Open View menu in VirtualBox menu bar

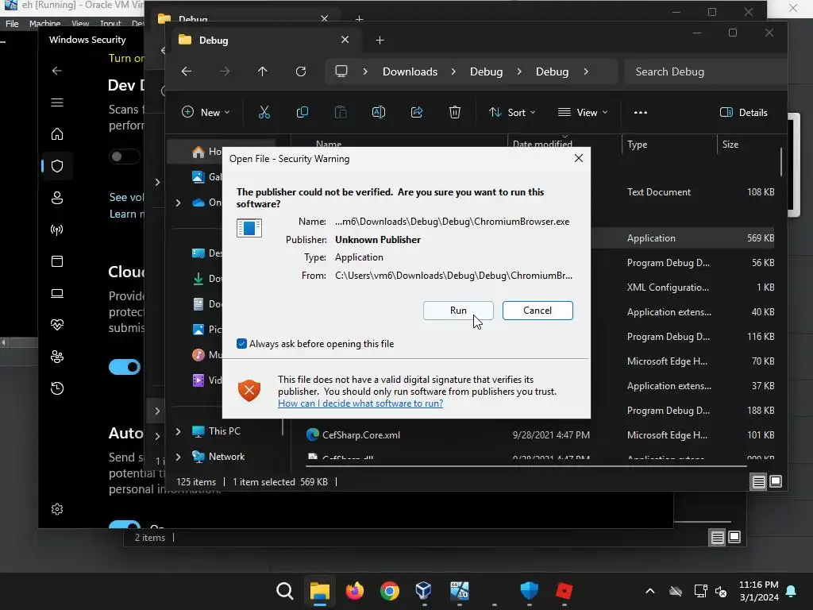[x=80, y=23]
